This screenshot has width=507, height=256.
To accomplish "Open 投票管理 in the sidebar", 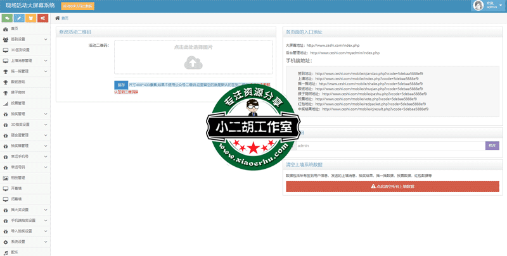I will (18, 103).
